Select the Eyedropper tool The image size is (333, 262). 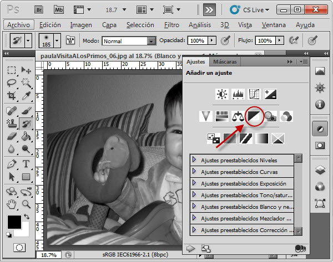click(x=26, y=95)
